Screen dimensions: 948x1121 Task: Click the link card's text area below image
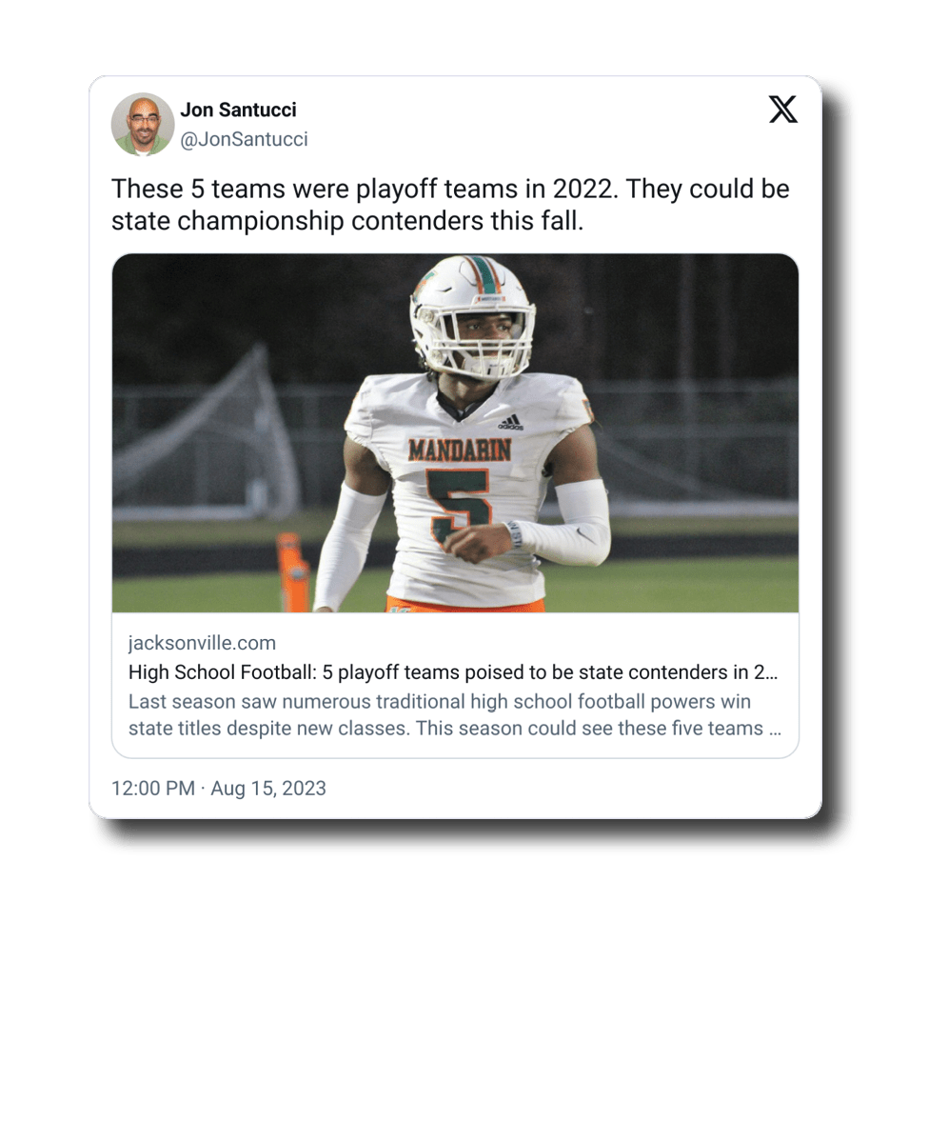(x=455, y=686)
